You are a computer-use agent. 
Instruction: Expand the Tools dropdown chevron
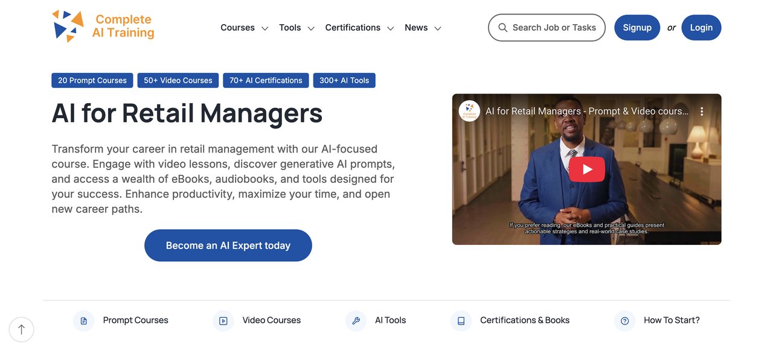[311, 28]
